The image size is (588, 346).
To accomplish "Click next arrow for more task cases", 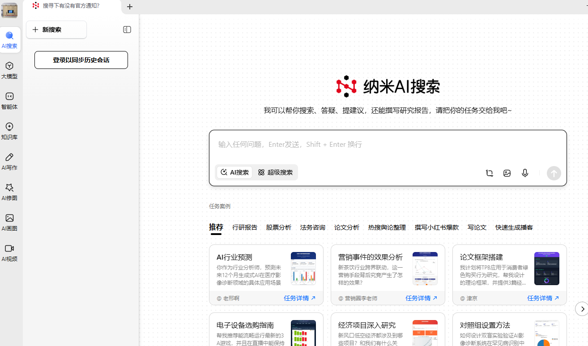I will 582,309.
